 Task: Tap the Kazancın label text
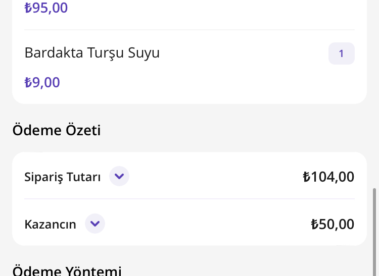tap(51, 224)
